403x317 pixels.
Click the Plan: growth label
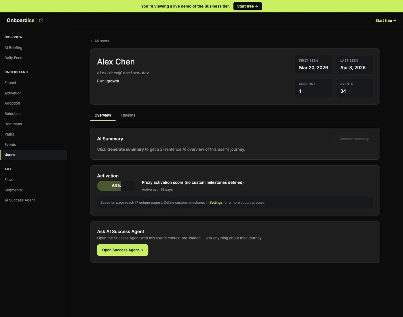pos(108,81)
